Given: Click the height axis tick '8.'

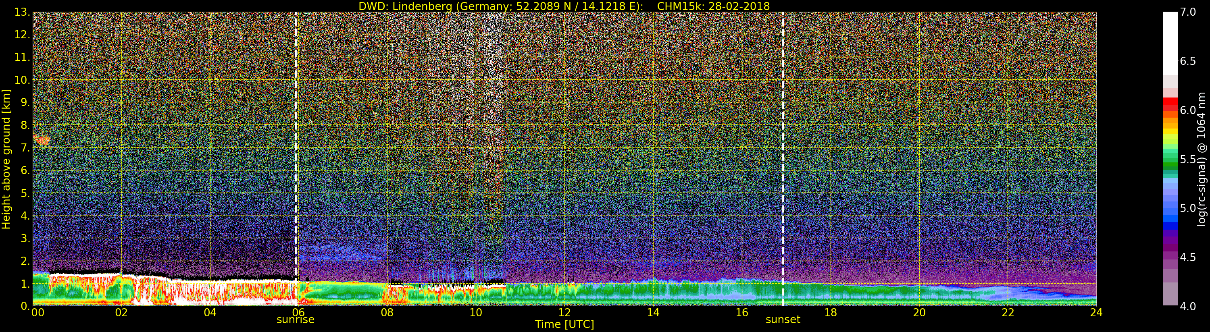Looking at the screenshot, I should [25, 125].
